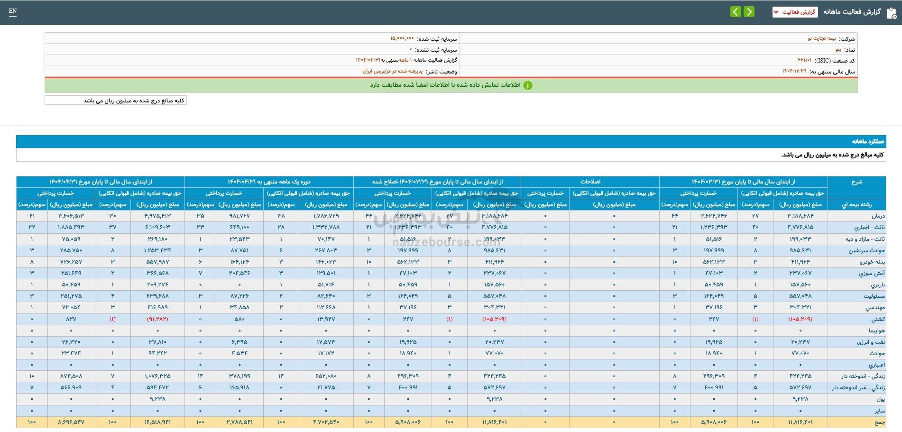Select the fiscal year end date ۱۴۰۴/۱۲/۲۹

[x=794, y=71]
